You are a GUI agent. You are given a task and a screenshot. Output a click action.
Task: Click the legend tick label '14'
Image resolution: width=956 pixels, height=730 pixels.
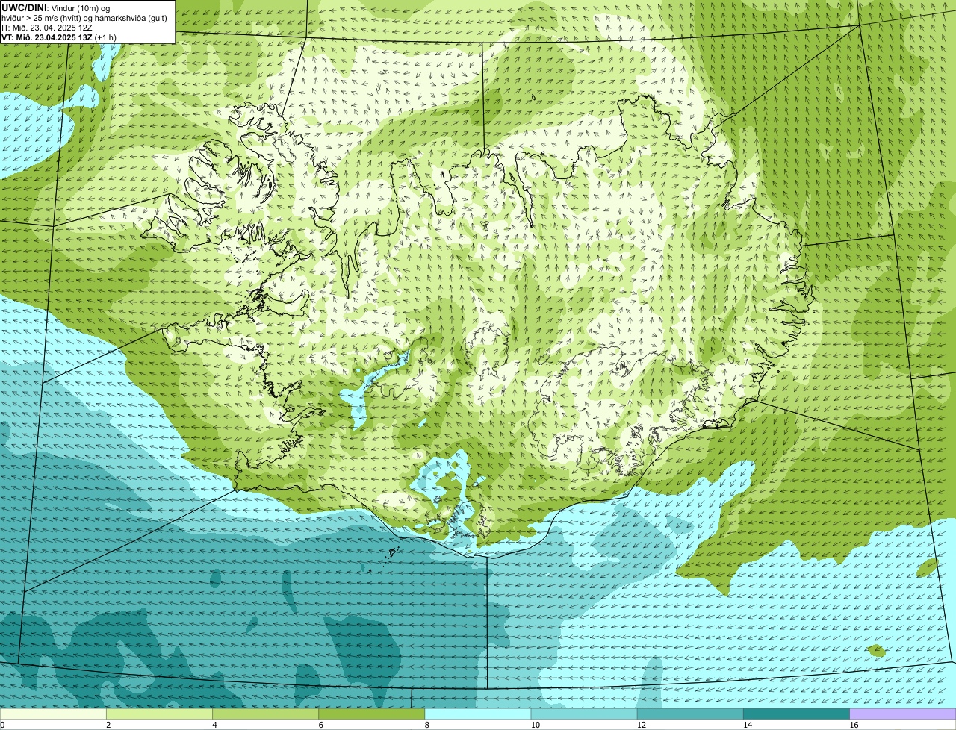(748, 725)
